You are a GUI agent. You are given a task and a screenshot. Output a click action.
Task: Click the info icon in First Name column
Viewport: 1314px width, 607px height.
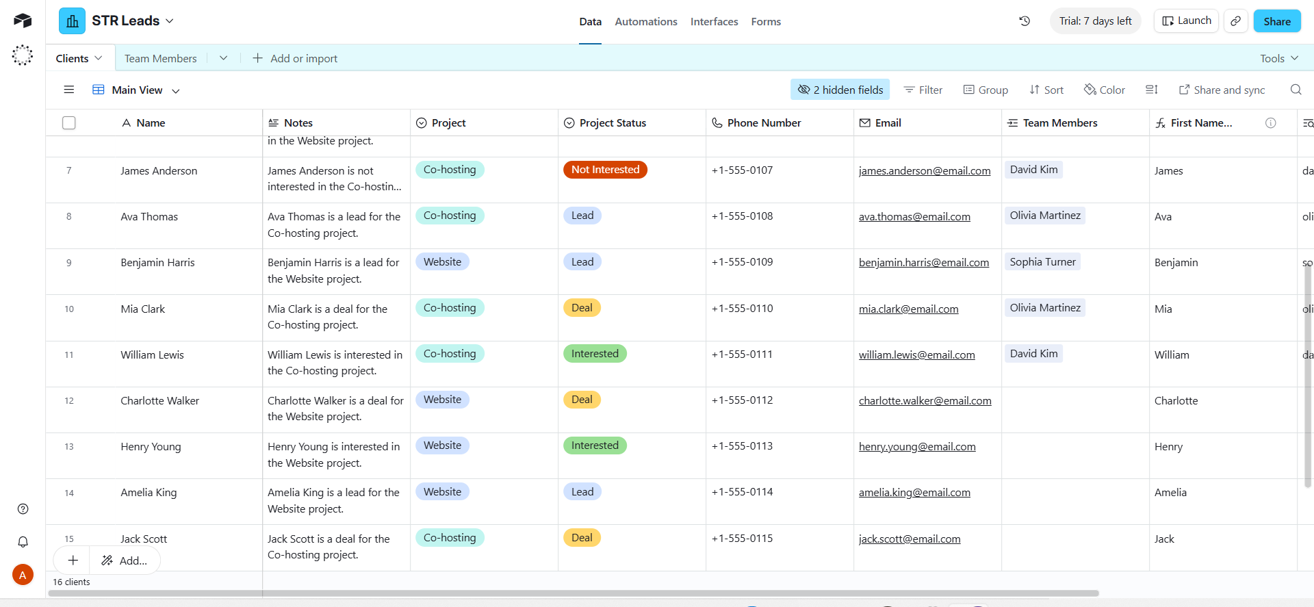pos(1270,123)
